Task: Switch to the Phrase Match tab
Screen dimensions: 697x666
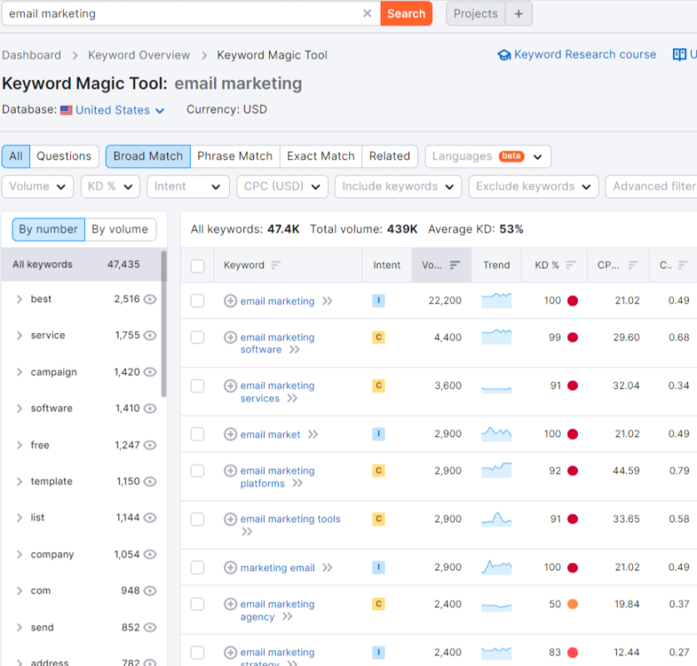Action: 235,156
